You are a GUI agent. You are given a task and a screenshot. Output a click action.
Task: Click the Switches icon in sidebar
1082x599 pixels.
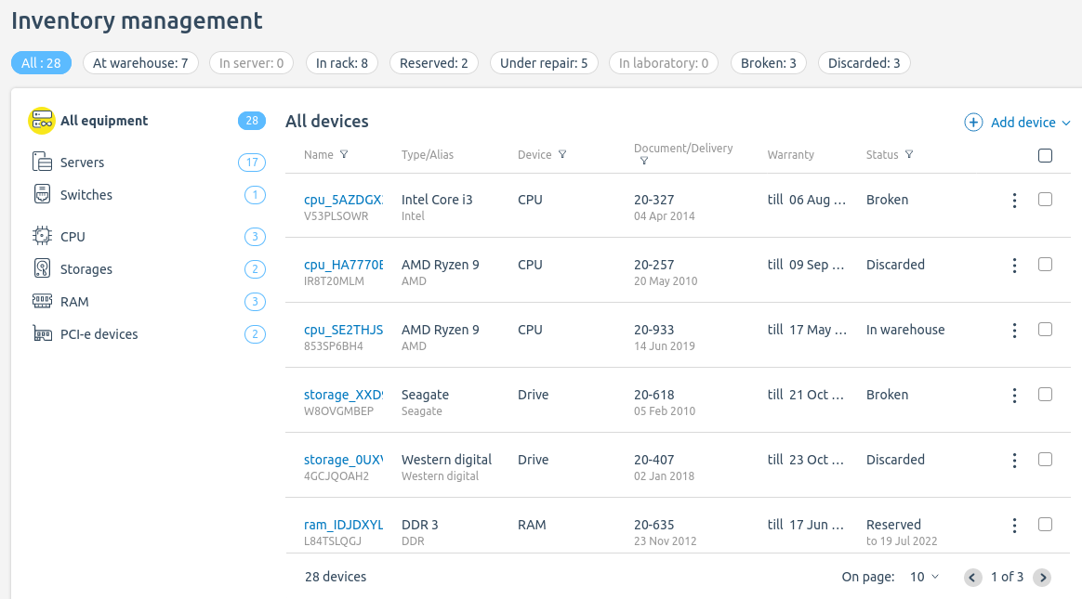click(42, 194)
